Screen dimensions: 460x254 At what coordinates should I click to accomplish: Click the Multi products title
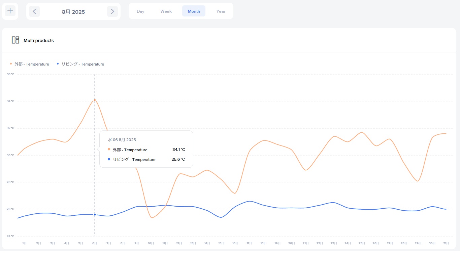tap(39, 41)
